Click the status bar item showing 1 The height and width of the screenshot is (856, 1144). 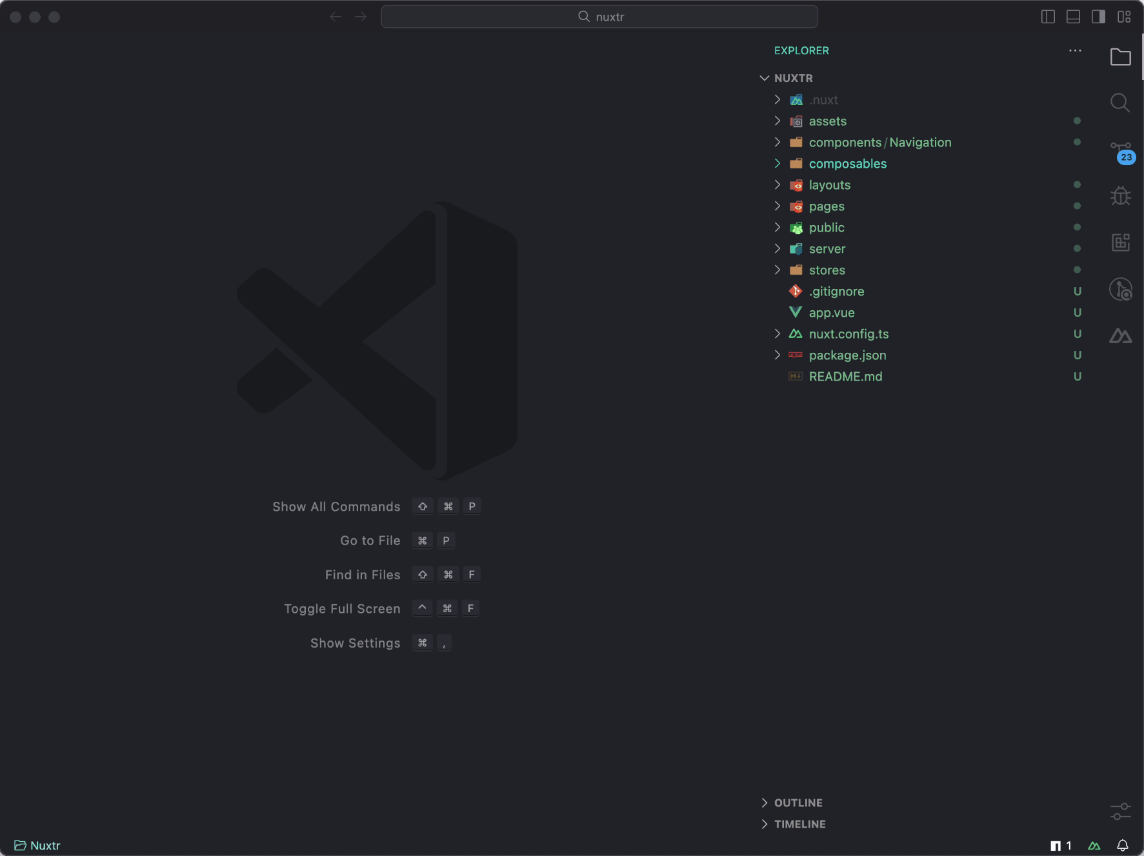coord(1061,845)
